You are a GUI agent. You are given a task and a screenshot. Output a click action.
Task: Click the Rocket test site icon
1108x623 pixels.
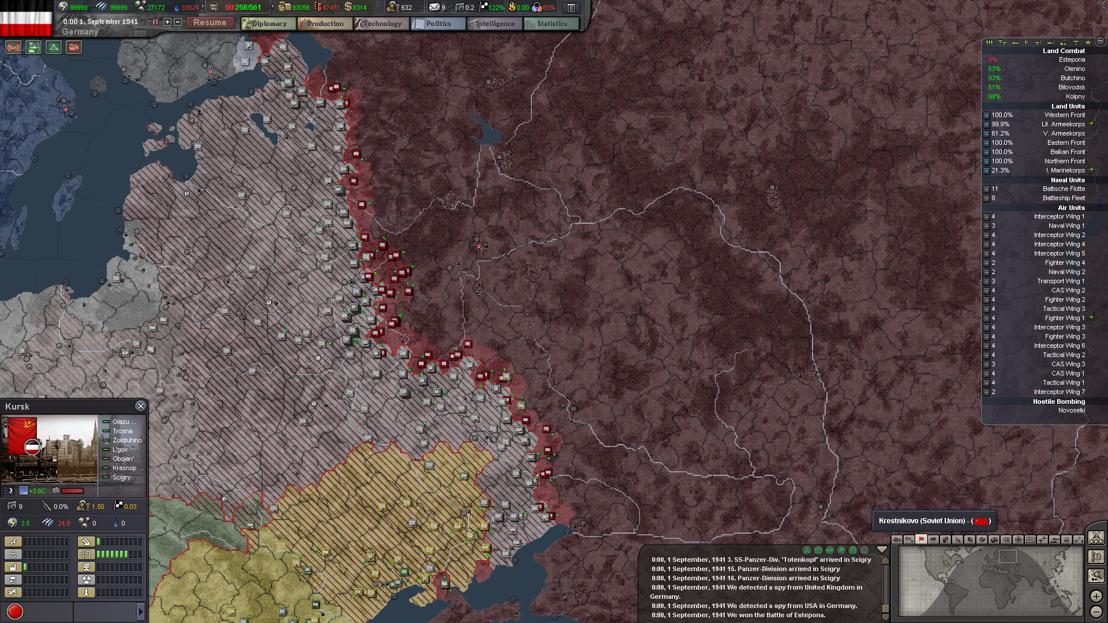(86, 592)
